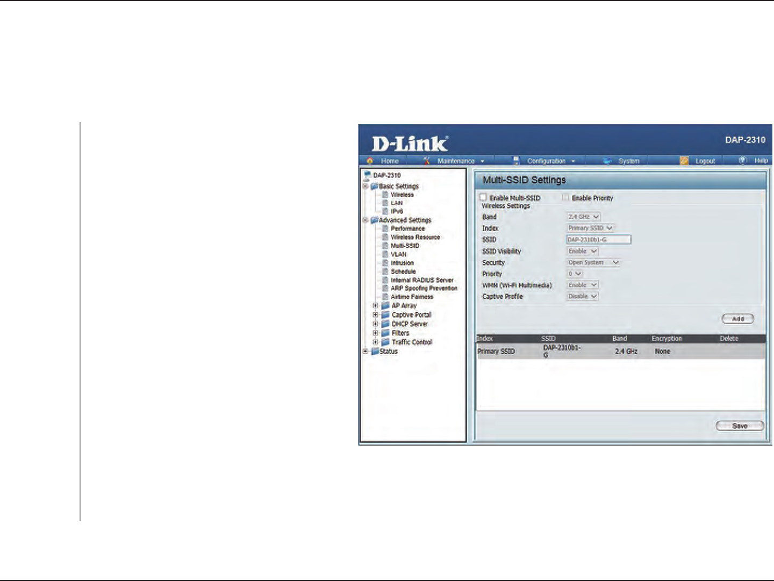Expand the Traffic Control tree node
774x581 pixels.
click(376, 342)
